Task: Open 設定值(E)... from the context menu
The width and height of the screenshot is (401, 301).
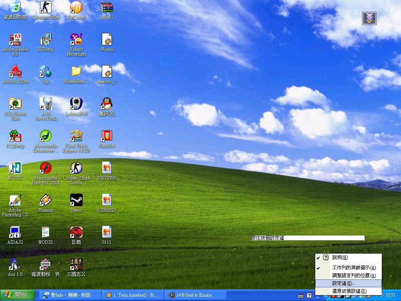Action: point(348,283)
